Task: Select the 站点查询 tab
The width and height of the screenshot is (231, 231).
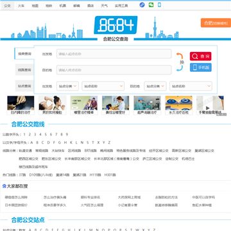Action: click(x=24, y=86)
